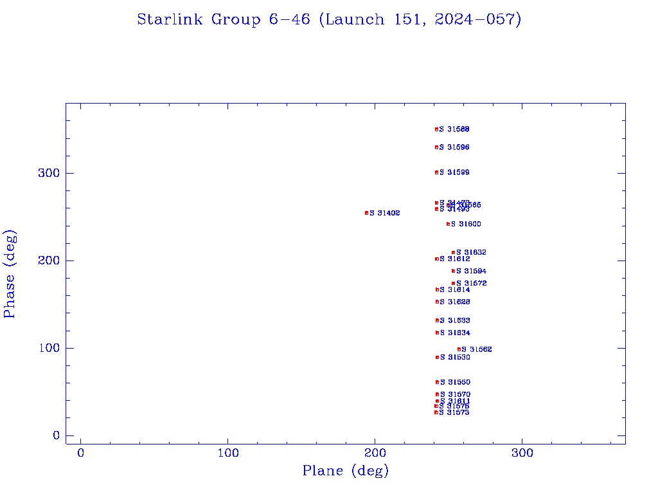Click the 200 tick label on Plane axis
658x494 pixels.
tap(375, 453)
